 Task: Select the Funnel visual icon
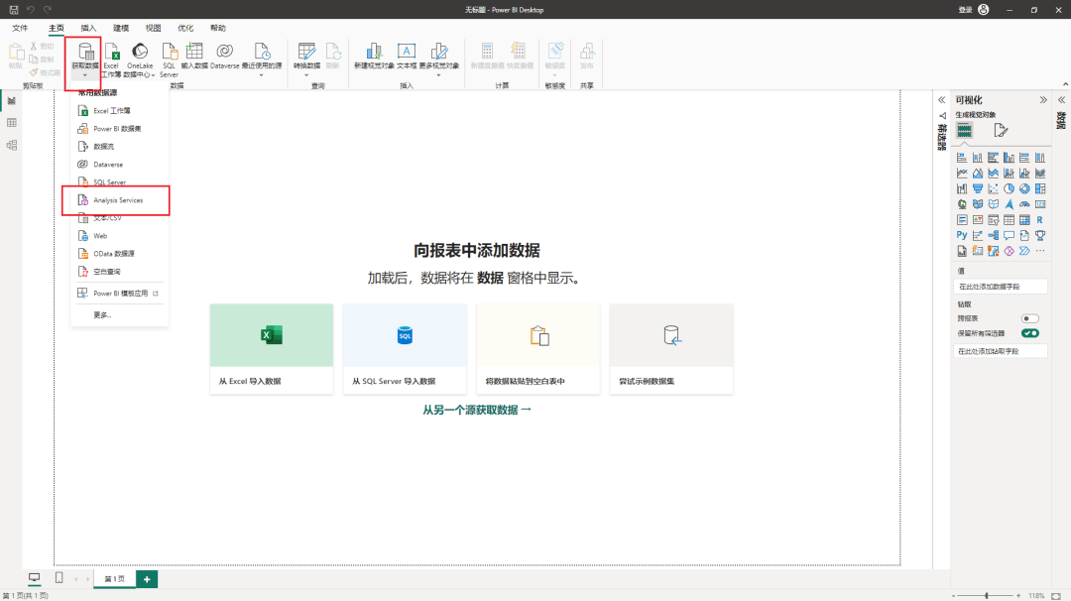pos(978,188)
